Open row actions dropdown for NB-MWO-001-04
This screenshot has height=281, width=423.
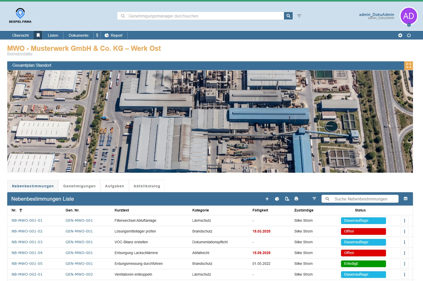point(404,253)
